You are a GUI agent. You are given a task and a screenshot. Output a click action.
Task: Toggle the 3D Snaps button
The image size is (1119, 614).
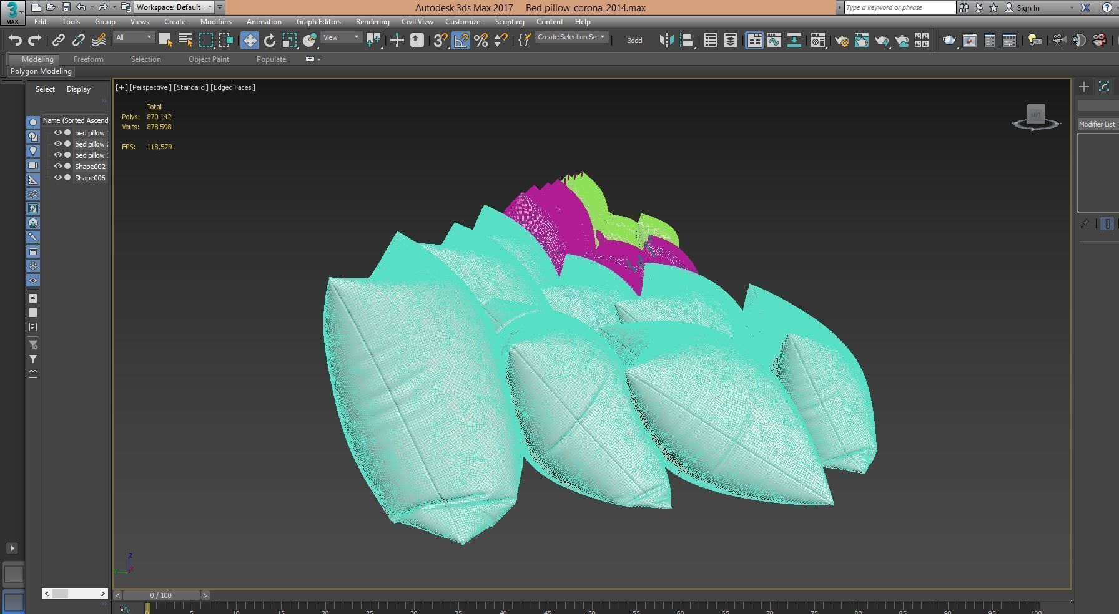pyautogui.click(x=440, y=41)
